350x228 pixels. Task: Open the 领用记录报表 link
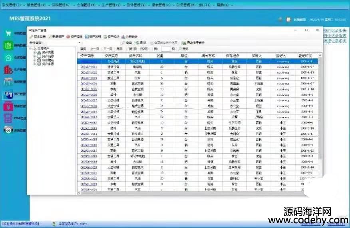[335, 30]
